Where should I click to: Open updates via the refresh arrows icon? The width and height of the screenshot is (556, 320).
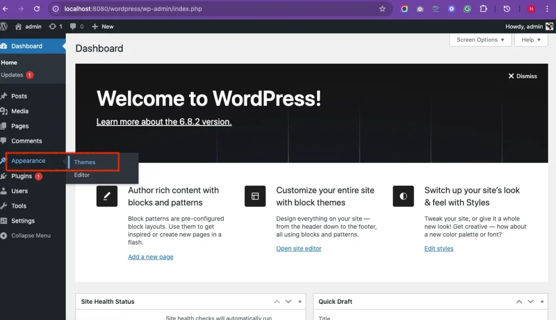tap(52, 26)
